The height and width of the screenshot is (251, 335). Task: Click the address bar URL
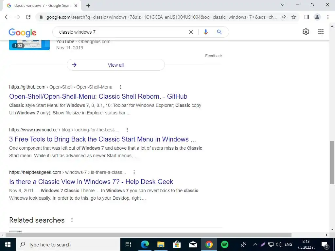tap(161, 17)
